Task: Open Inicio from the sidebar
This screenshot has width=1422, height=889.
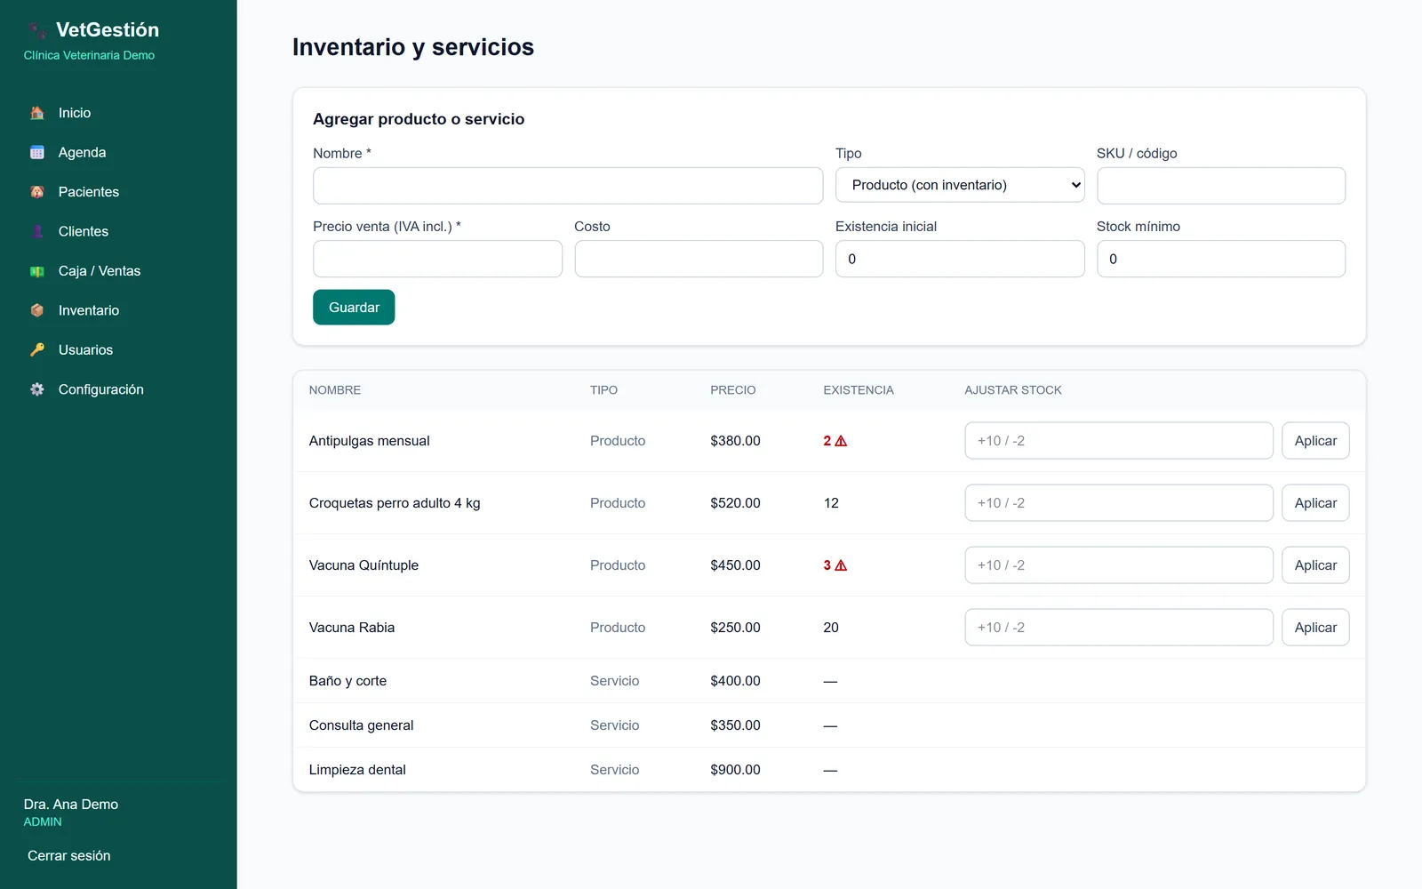Action: coord(75,113)
